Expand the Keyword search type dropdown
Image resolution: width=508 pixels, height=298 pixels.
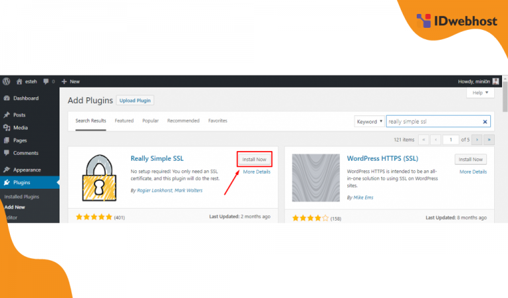pos(369,122)
